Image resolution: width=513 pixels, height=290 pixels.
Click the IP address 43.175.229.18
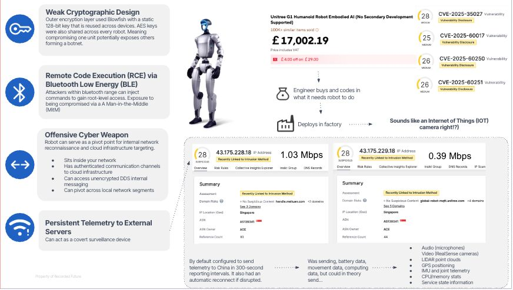click(x=377, y=151)
